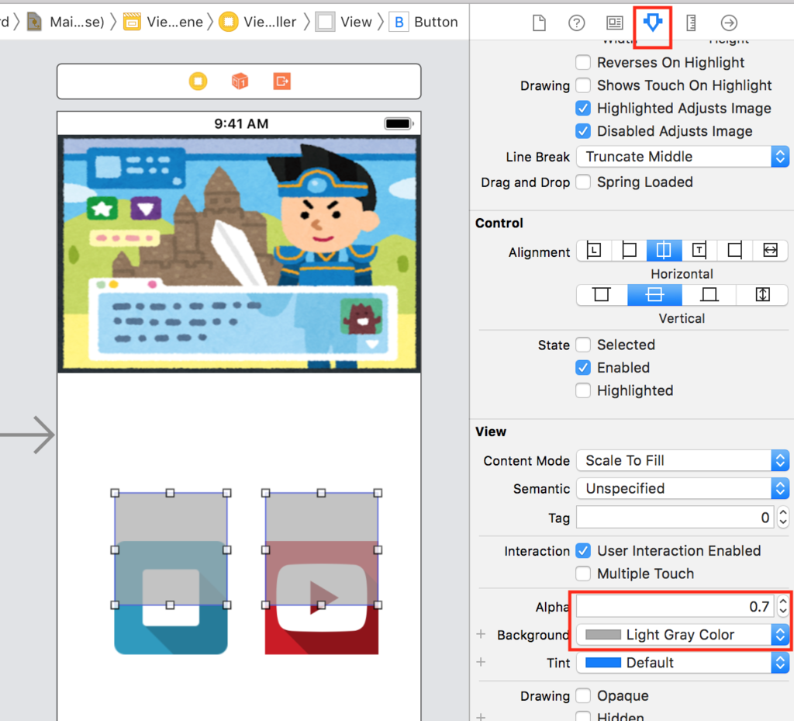The width and height of the screenshot is (794, 721).
Task: Click the Alpha value field
Action: [x=675, y=606]
